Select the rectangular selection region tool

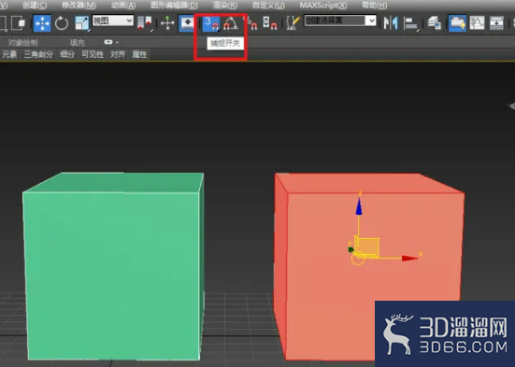(x=4, y=23)
